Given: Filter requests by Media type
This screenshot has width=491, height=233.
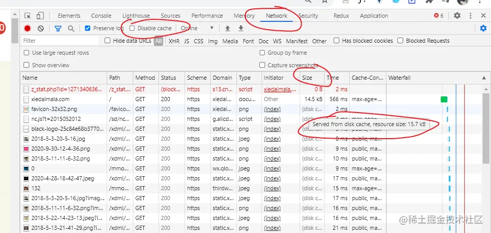Looking at the screenshot, I should pos(230,41).
